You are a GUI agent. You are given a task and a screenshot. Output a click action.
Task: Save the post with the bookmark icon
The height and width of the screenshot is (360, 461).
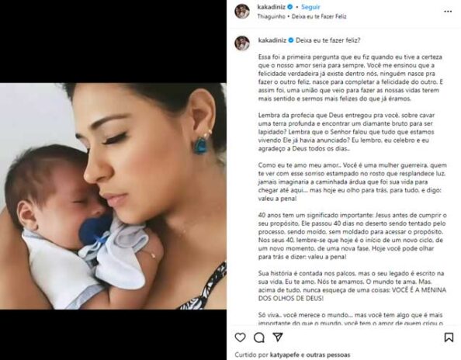(449, 337)
